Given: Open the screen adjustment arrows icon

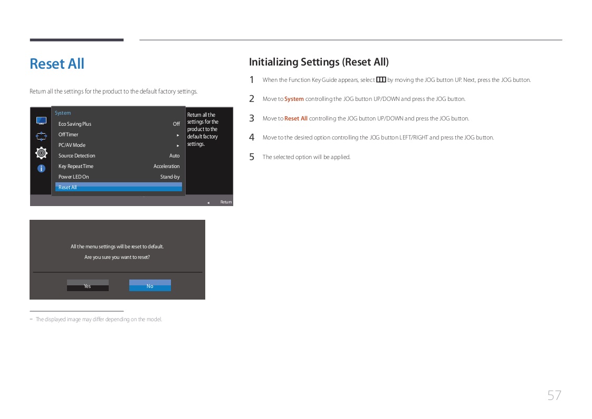Looking at the screenshot, I should [x=41, y=136].
